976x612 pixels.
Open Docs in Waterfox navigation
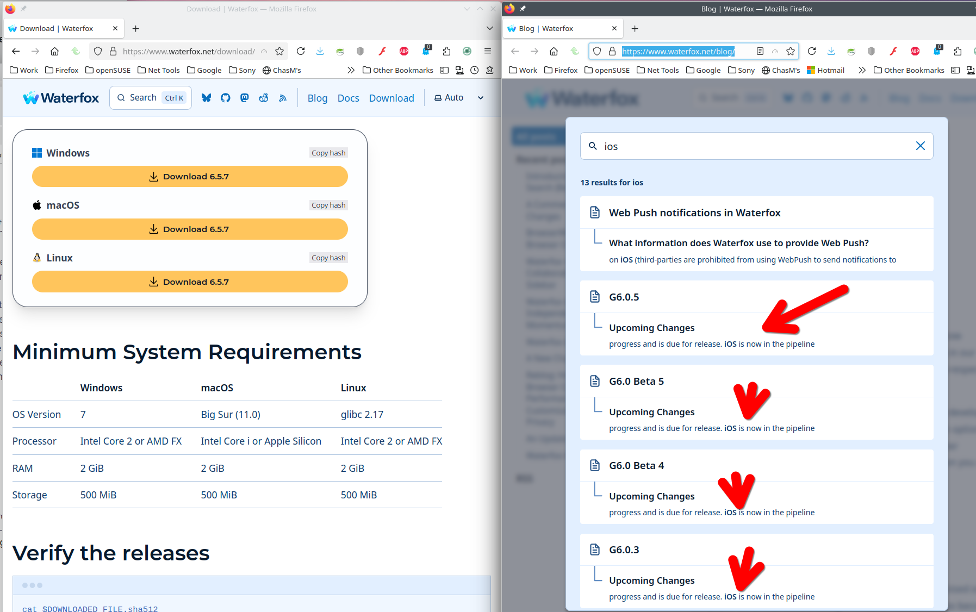point(349,98)
